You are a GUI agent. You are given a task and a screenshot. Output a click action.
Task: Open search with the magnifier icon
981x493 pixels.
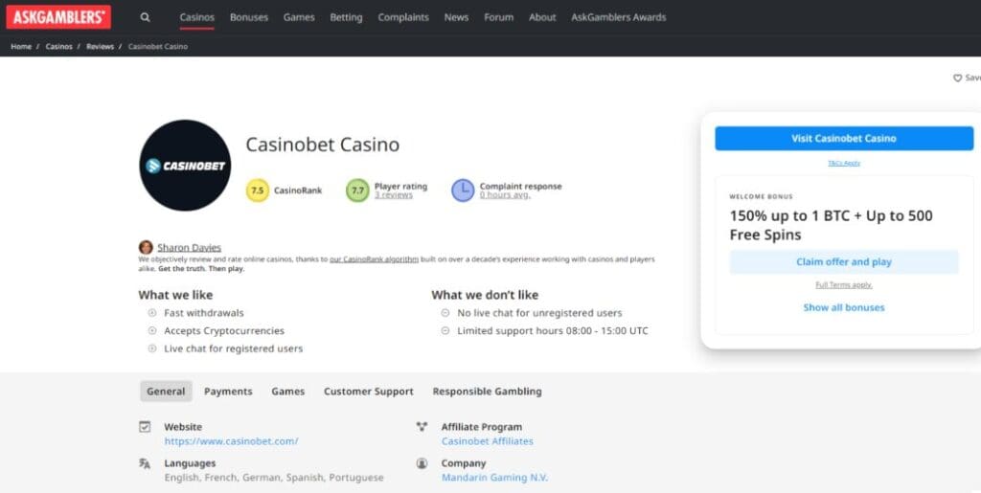[145, 17]
